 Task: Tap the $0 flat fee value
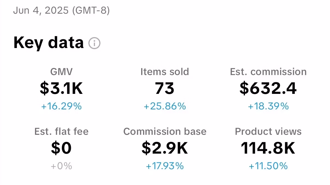[x=61, y=148]
